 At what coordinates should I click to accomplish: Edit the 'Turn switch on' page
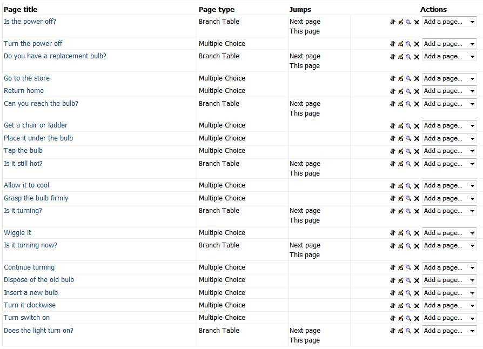[400, 318]
